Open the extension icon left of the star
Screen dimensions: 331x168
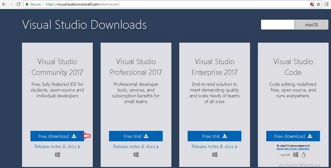coord(312,4)
